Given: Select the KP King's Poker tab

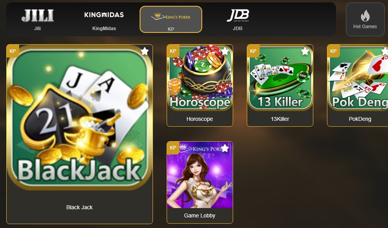Looking at the screenshot, I should point(171,20).
